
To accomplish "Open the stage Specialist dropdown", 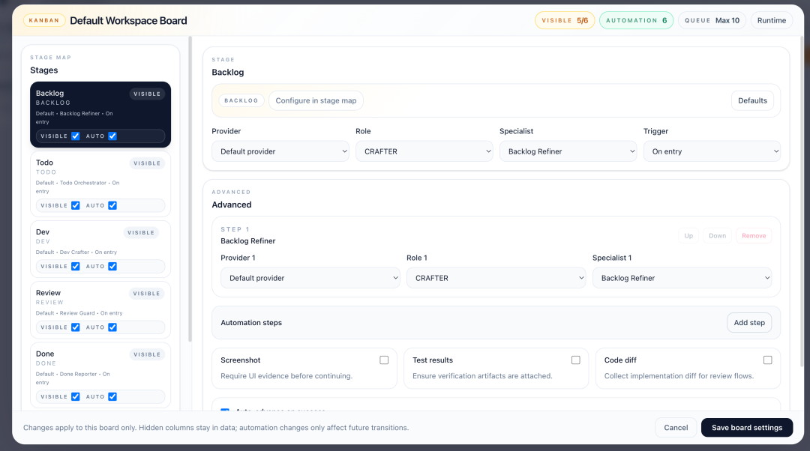I will click(x=568, y=151).
